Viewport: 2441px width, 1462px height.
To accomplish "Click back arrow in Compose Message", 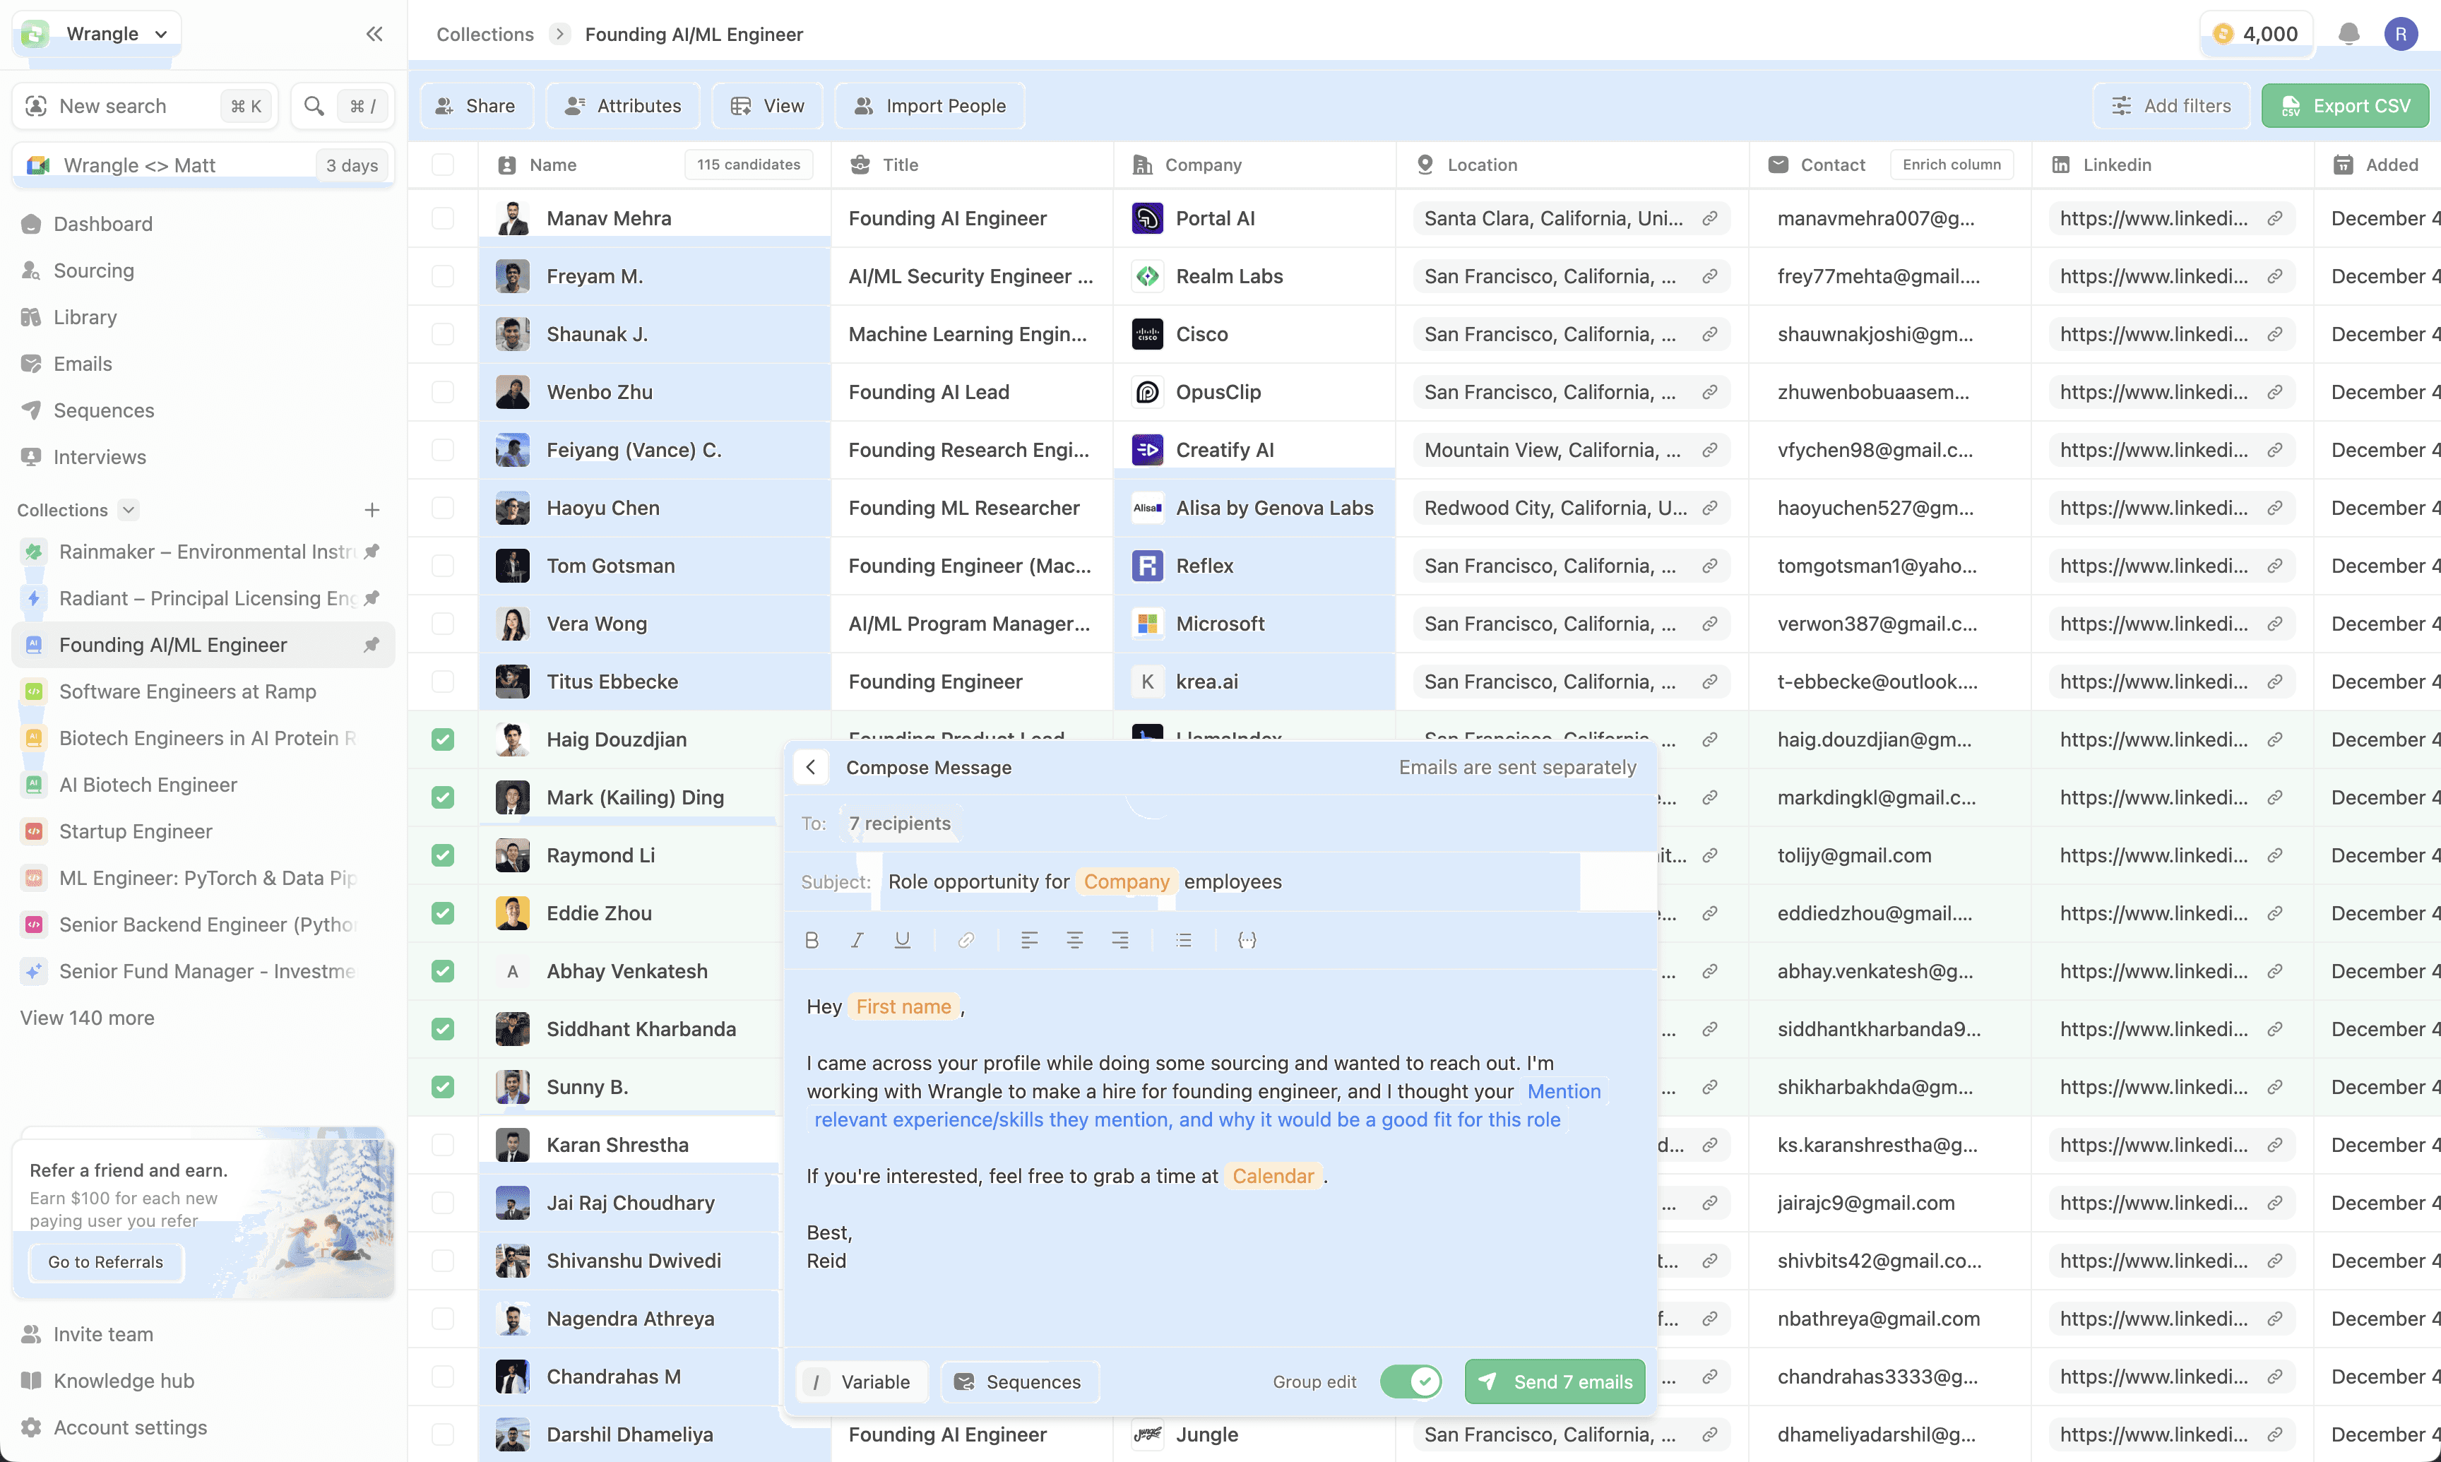I will pyautogui.click(x=811, y=768).
